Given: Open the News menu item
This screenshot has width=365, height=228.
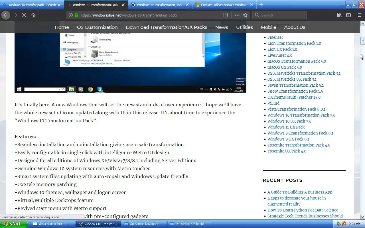Looking at the screenshot, I should pyautogui.click(x=222, y=27).
